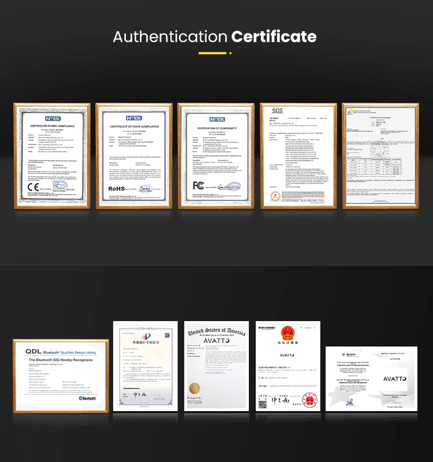433x462 pixels.
Task: Open the Certificate of RoHS Compliance frame
Action: [x=134, y=156]
